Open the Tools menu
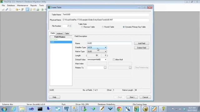The height and width of the screenshot is (112, 200). 42,6
